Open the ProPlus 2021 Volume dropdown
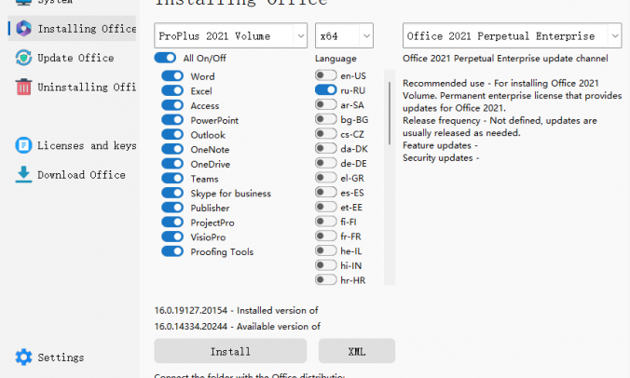Screen dimensions: 630x378 coord(230,35)
